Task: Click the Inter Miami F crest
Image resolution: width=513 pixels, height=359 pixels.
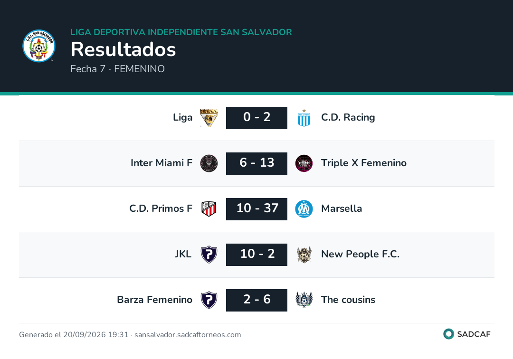Action: [209, 163]
